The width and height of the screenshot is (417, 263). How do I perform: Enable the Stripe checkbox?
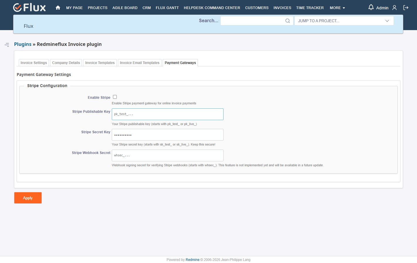[115, 97]
